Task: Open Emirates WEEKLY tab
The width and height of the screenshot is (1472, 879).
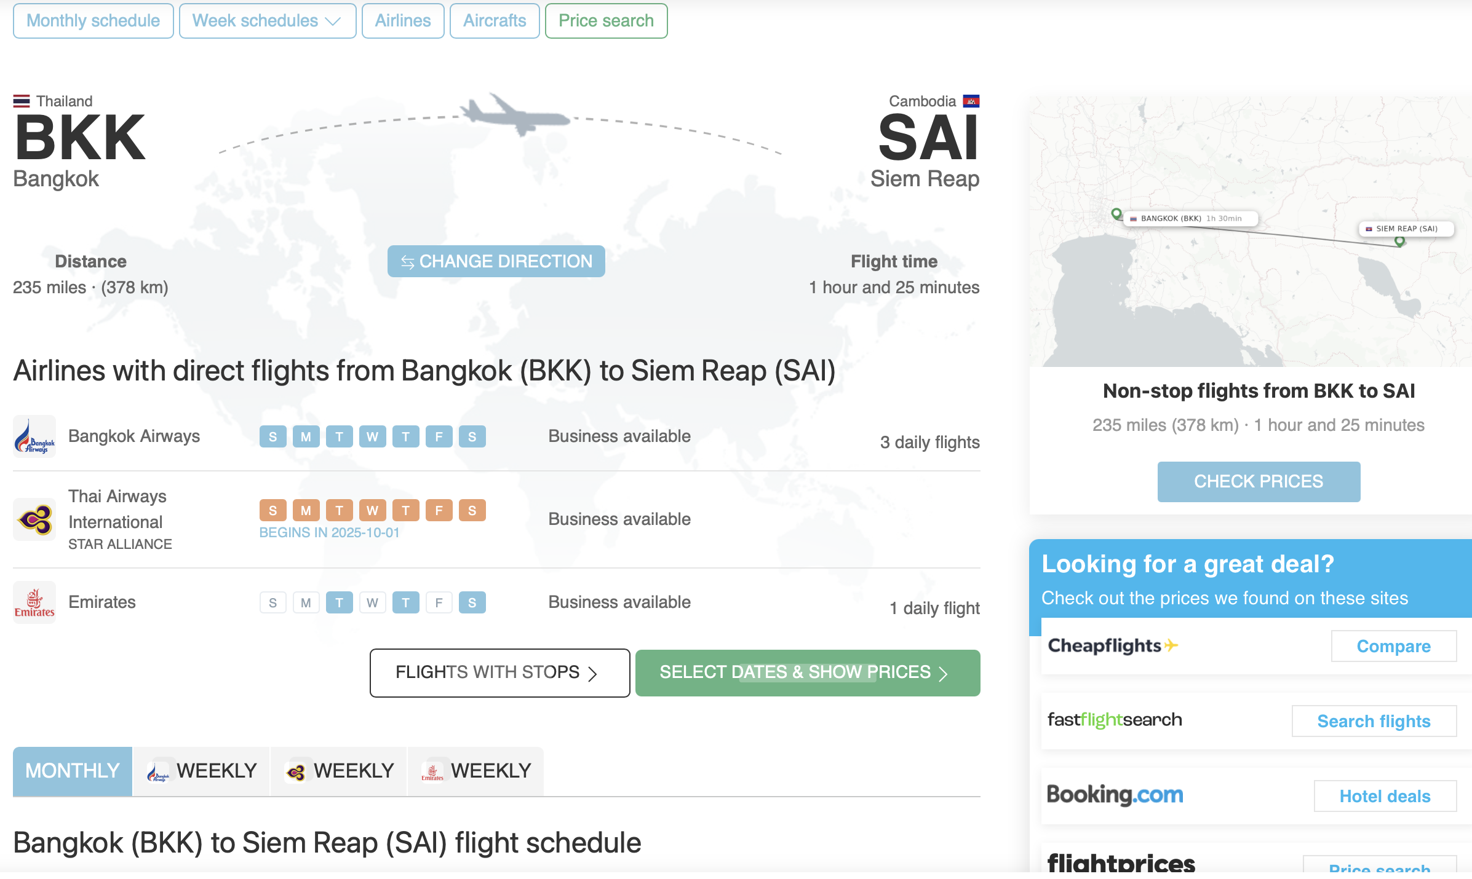Action: pyautogui.click(x=476, y=771)
